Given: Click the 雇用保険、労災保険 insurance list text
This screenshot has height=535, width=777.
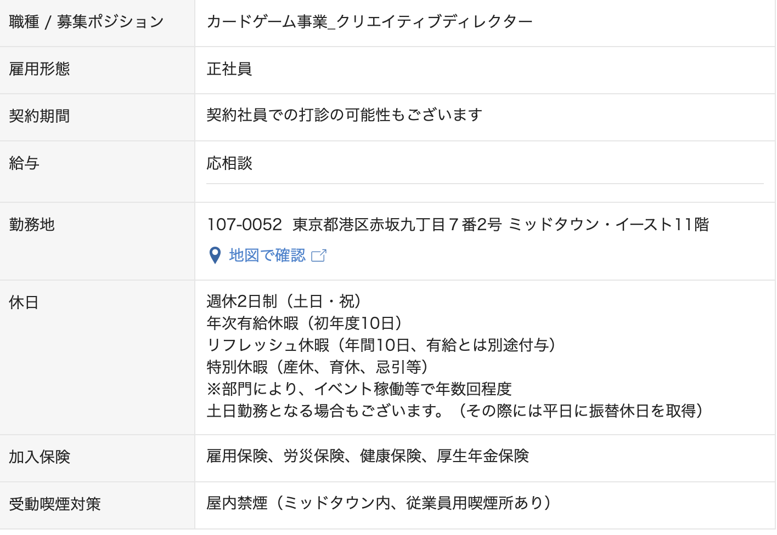Looking at the screenshot, I should coord(367,456).
